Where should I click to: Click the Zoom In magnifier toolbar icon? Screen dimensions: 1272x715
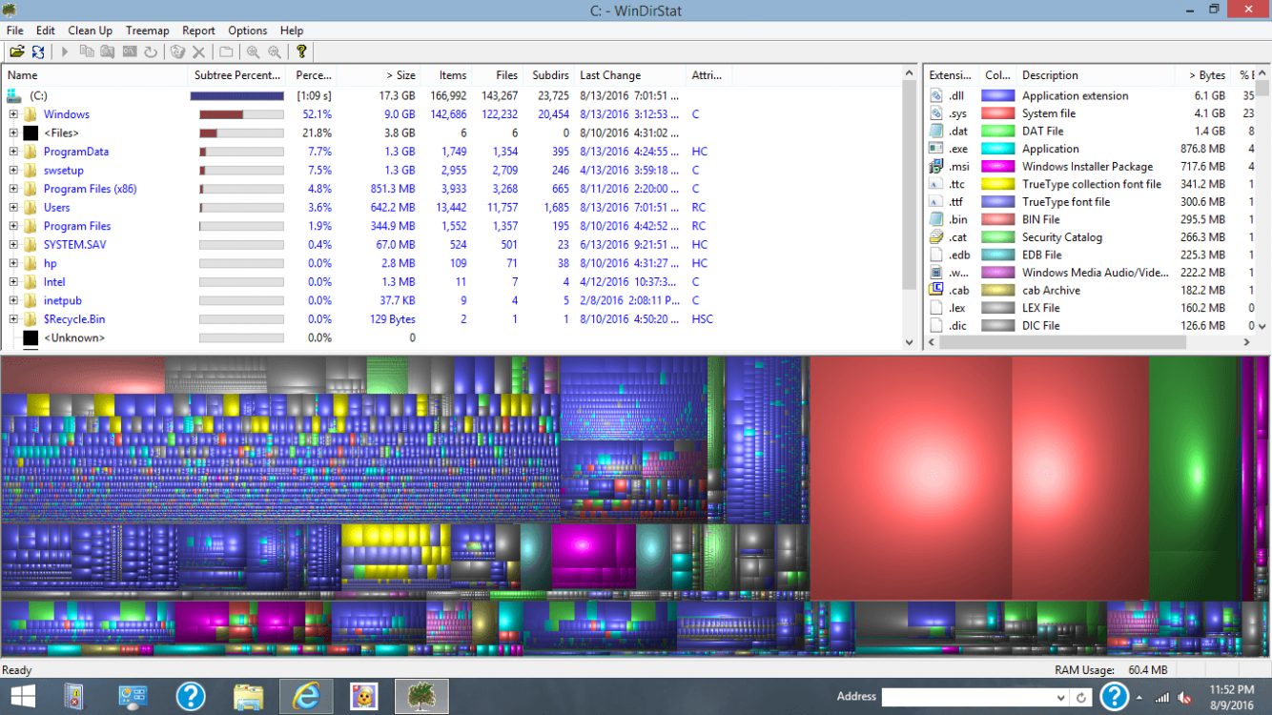253,51
